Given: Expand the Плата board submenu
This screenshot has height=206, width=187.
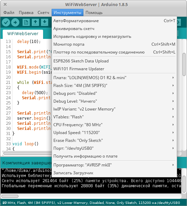Looking at the screenshot, I should point(114,78).
